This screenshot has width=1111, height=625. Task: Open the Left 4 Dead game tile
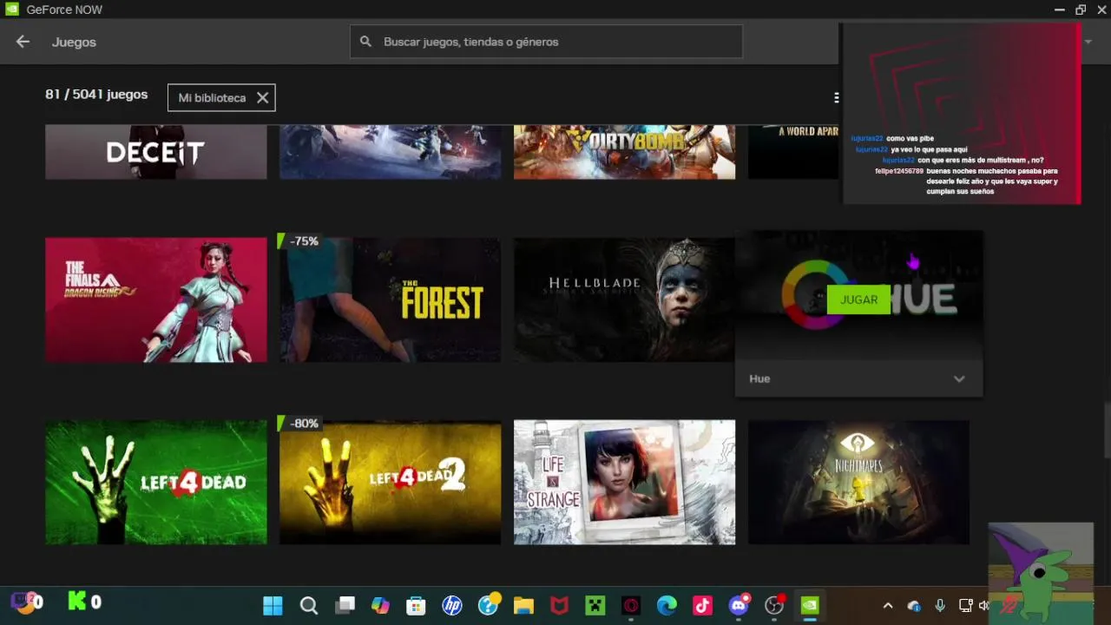pyautogui.click(x=156, y=483)
